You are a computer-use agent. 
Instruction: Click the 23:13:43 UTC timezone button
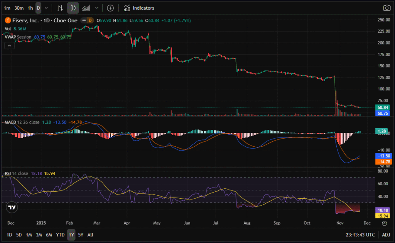pos(360,235)
